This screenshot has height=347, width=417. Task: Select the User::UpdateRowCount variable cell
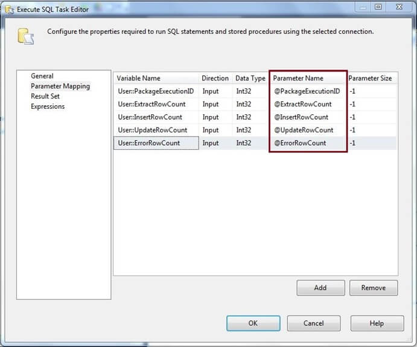[156, 130]
